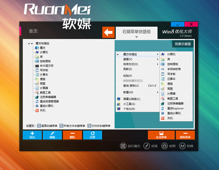The height and width of the screenshot is (170, 219).
Task: Select 命令提示符 item in tree
Action: click(x=46, y=66)
